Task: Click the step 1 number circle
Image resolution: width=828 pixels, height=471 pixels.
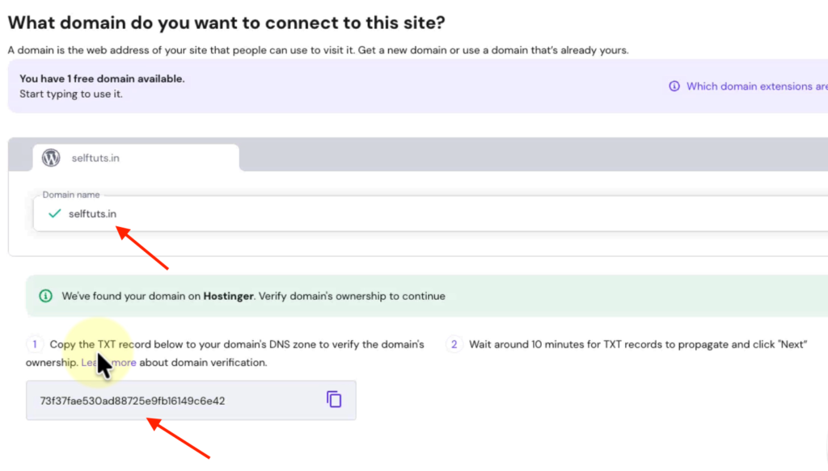Action: 35,344
